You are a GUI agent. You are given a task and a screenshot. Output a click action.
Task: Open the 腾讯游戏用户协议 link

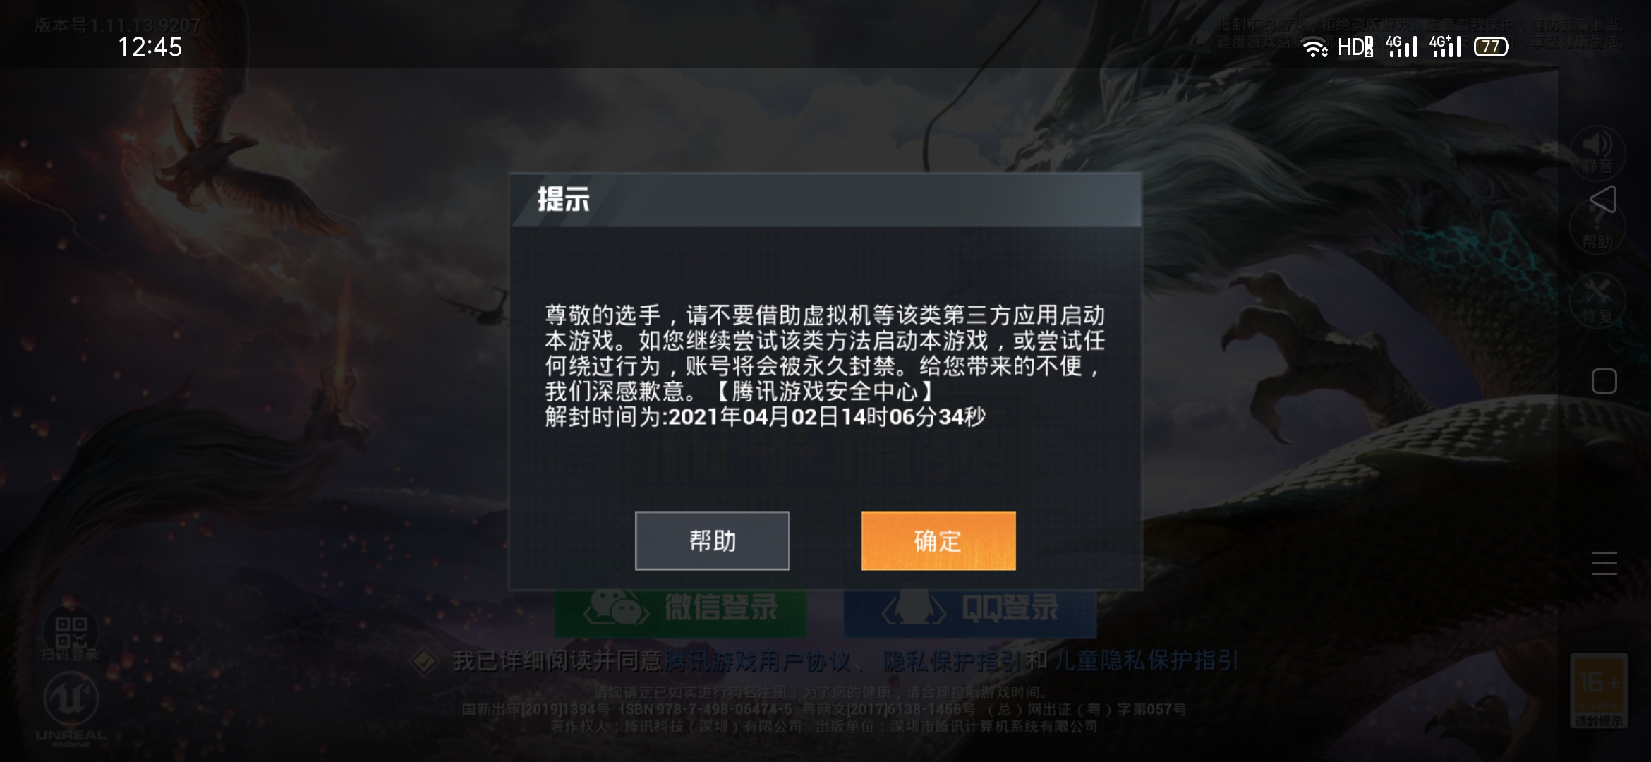758,661
